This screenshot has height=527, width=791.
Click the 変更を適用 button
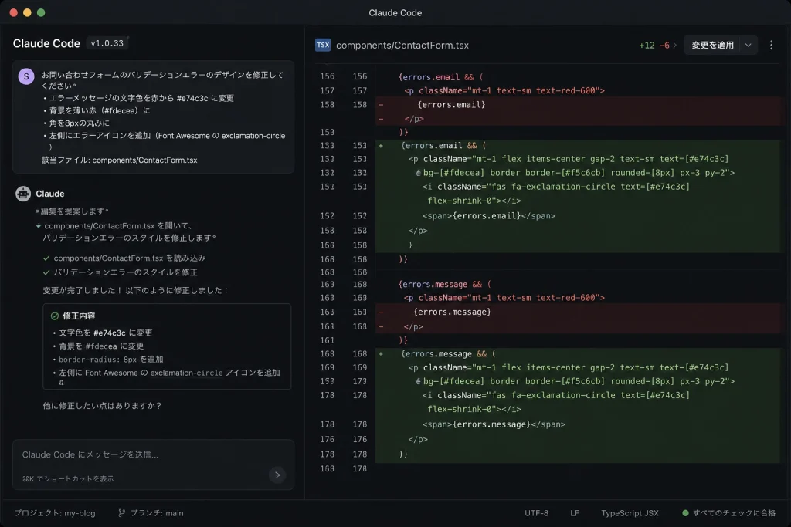pyautogui.click(x=712, y=45)
